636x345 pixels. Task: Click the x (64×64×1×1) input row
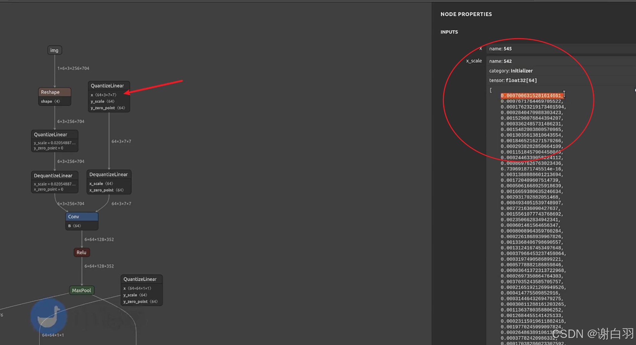point(137,288)
